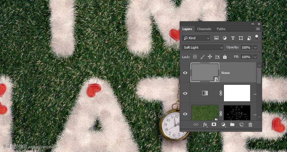Viewport: 287px width, 152px height.
Task: Open the Kind filter dropdown
Action: [196, 38]
